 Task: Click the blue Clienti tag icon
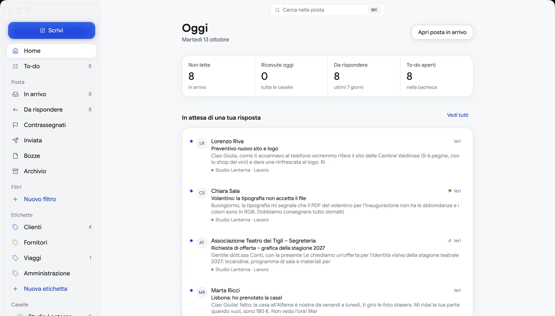(15, 227)
